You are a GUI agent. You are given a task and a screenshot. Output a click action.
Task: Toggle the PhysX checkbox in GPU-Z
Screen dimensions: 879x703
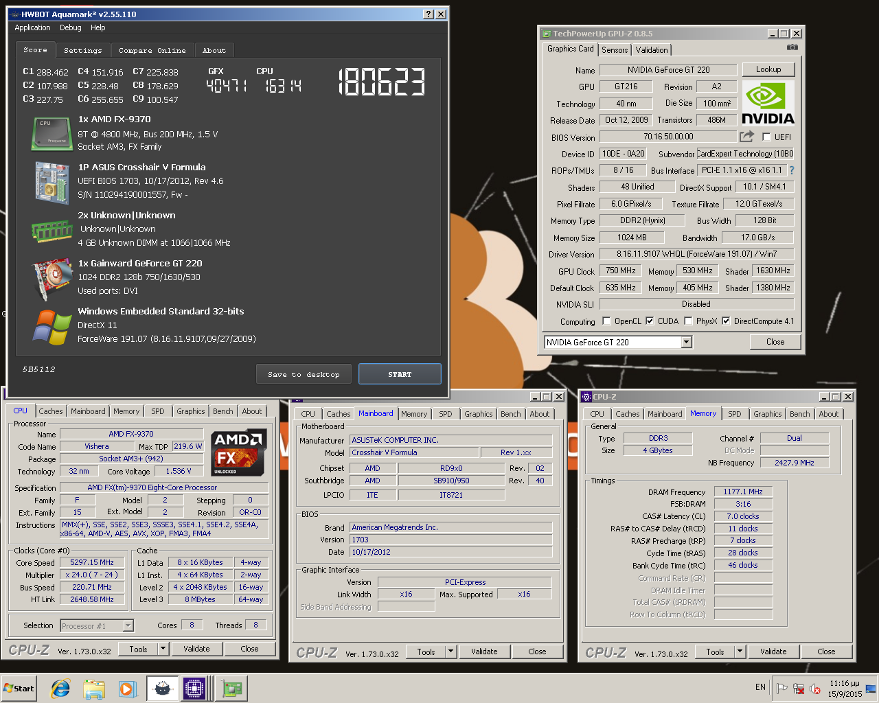pos(688,321)
